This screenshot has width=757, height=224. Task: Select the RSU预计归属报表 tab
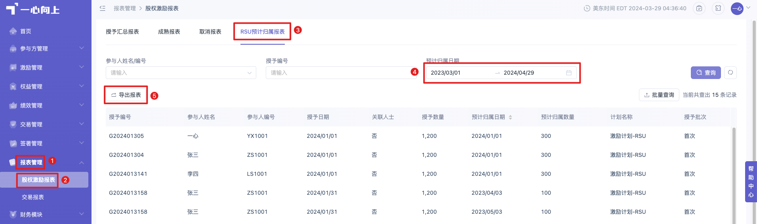tap(263, 32)
